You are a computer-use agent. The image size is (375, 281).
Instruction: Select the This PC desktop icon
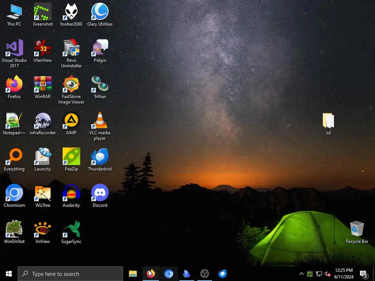[14, 14]
